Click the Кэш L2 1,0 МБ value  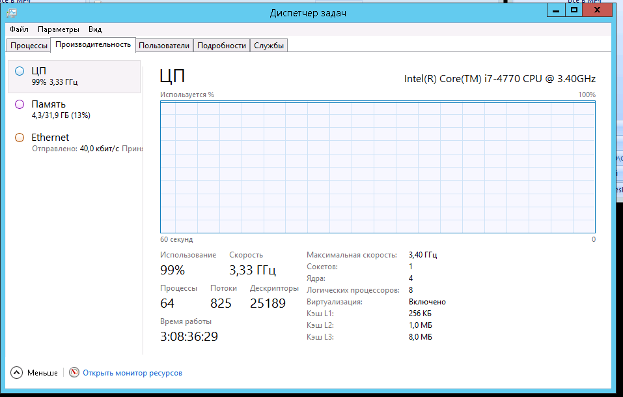pyautogui.click(x=421, y=325)
